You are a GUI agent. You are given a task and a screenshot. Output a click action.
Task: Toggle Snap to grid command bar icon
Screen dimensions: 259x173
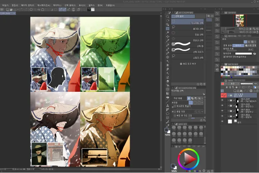click(x=69, y=9)
